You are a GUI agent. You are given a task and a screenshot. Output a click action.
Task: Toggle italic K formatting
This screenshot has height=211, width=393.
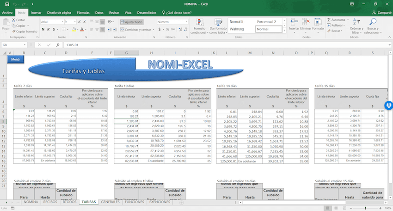[48, 29]
